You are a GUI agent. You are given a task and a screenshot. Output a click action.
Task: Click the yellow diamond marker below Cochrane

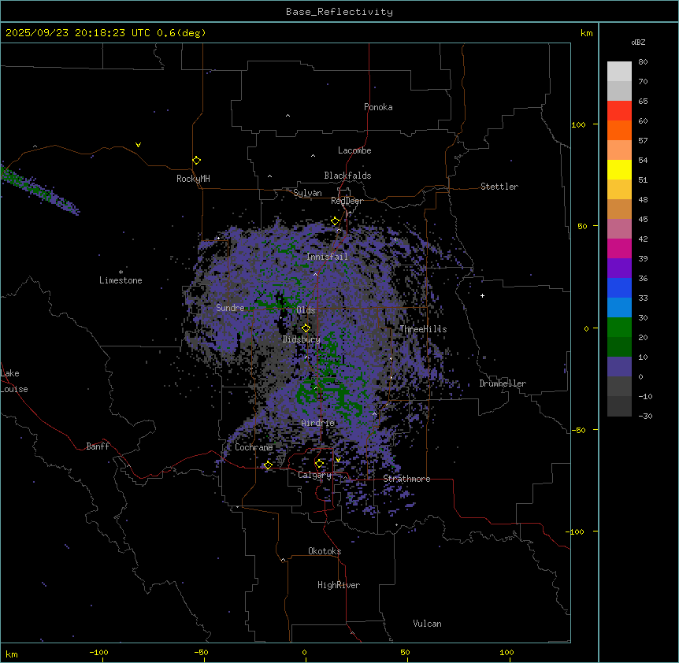[268, 465]
